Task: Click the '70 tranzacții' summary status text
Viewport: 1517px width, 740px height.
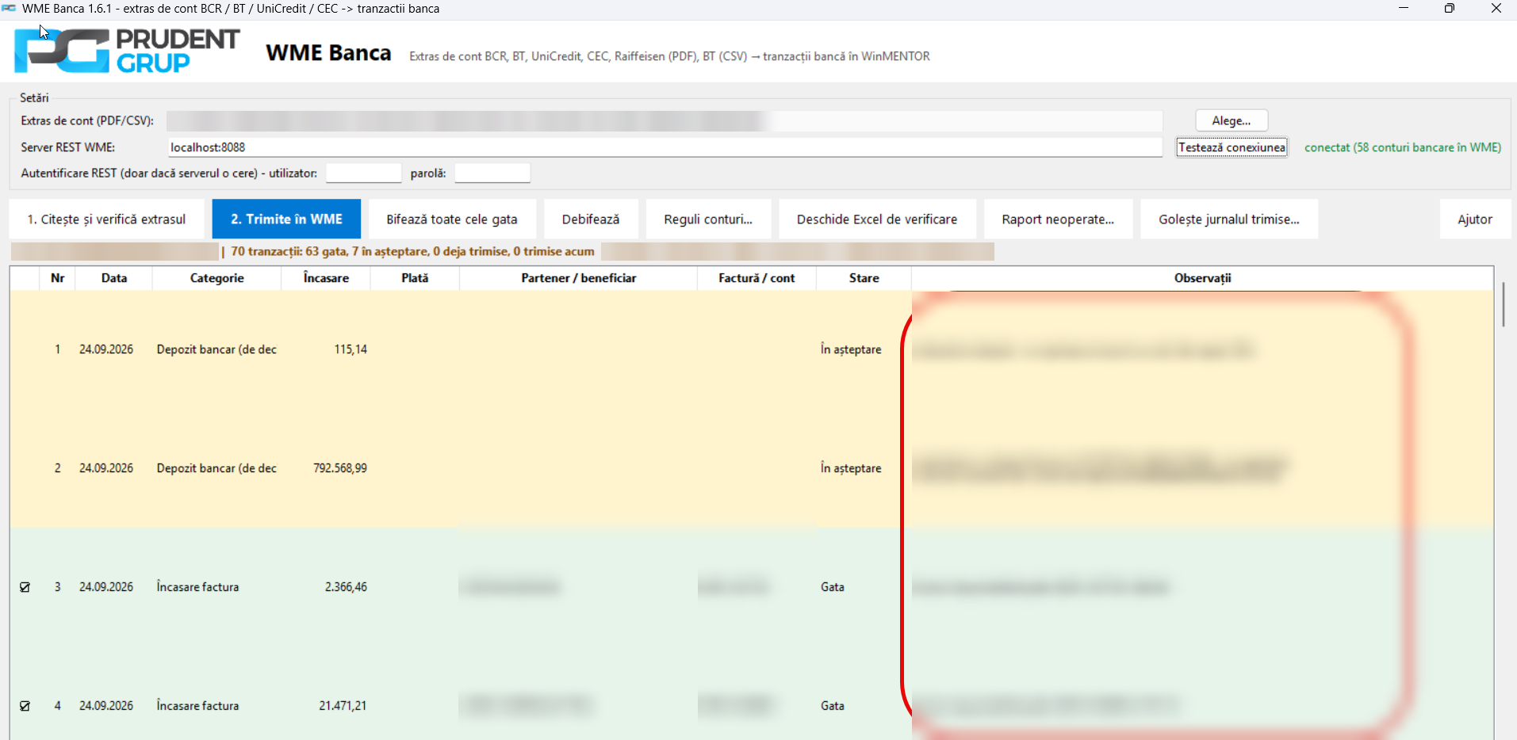Action: click(412, 251)
